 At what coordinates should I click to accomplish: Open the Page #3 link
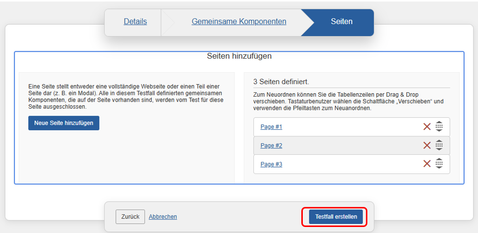click(271, 164)
